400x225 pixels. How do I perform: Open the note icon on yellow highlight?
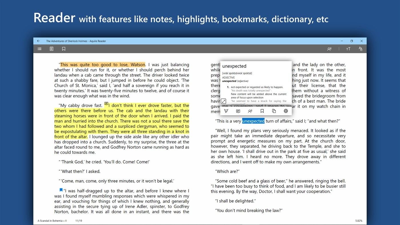[106, 103]
